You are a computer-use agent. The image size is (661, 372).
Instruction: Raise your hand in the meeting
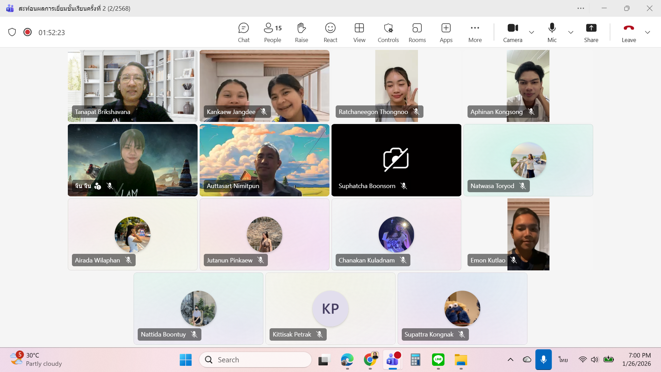(x=301, y=32)
